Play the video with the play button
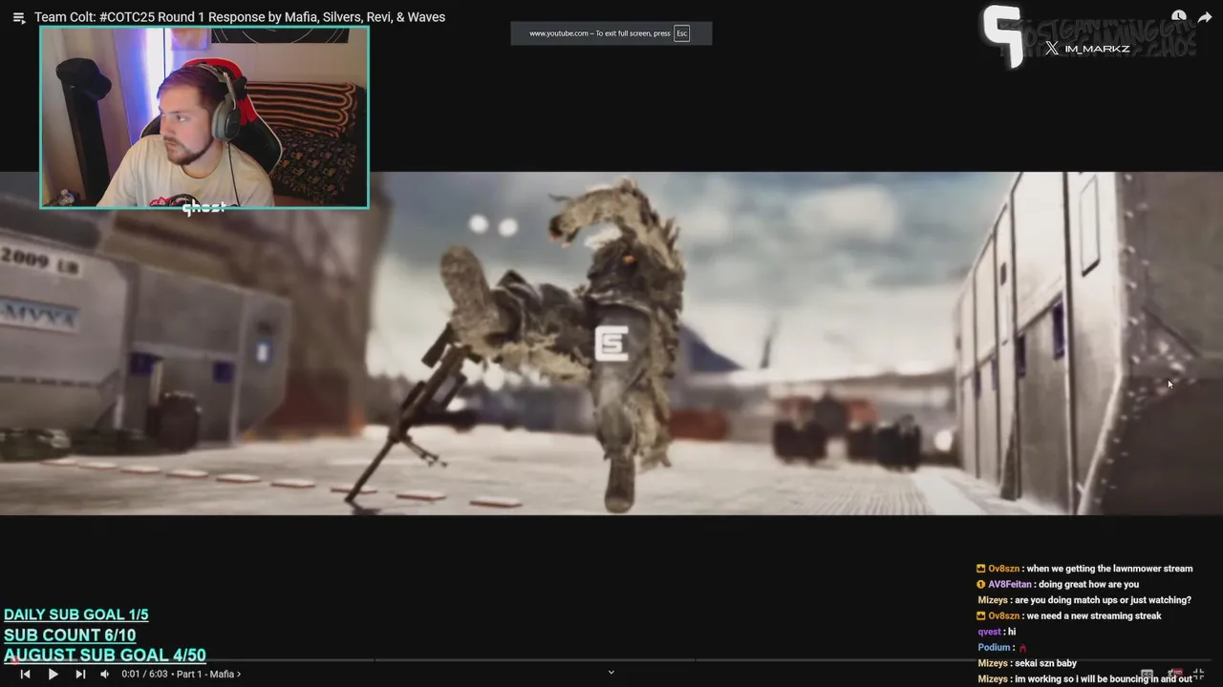The image size is (1223, 687). [53, 674]
